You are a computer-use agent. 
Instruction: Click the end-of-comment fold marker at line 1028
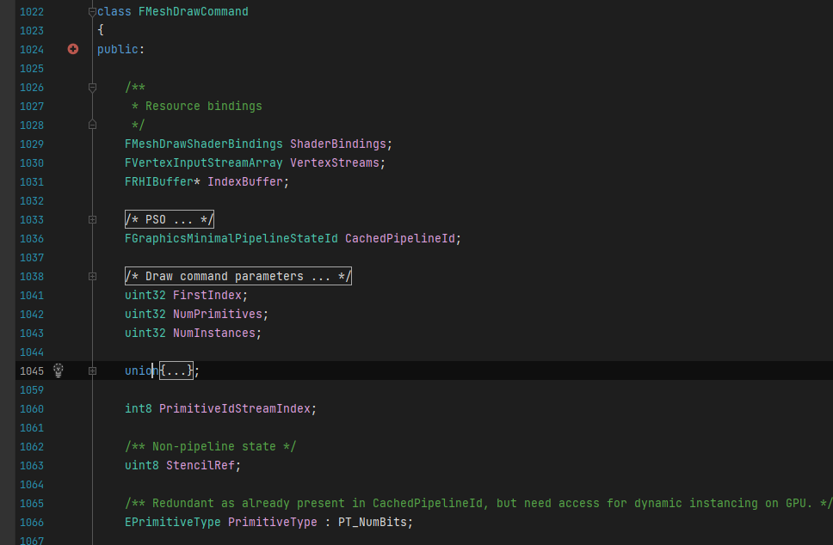92,125
